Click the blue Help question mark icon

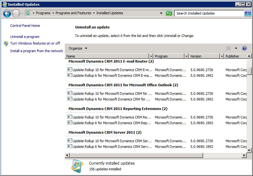244,48
